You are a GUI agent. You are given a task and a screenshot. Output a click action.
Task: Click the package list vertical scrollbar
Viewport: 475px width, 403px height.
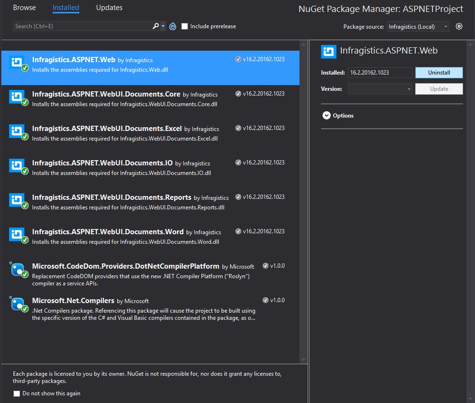[303, 201]
